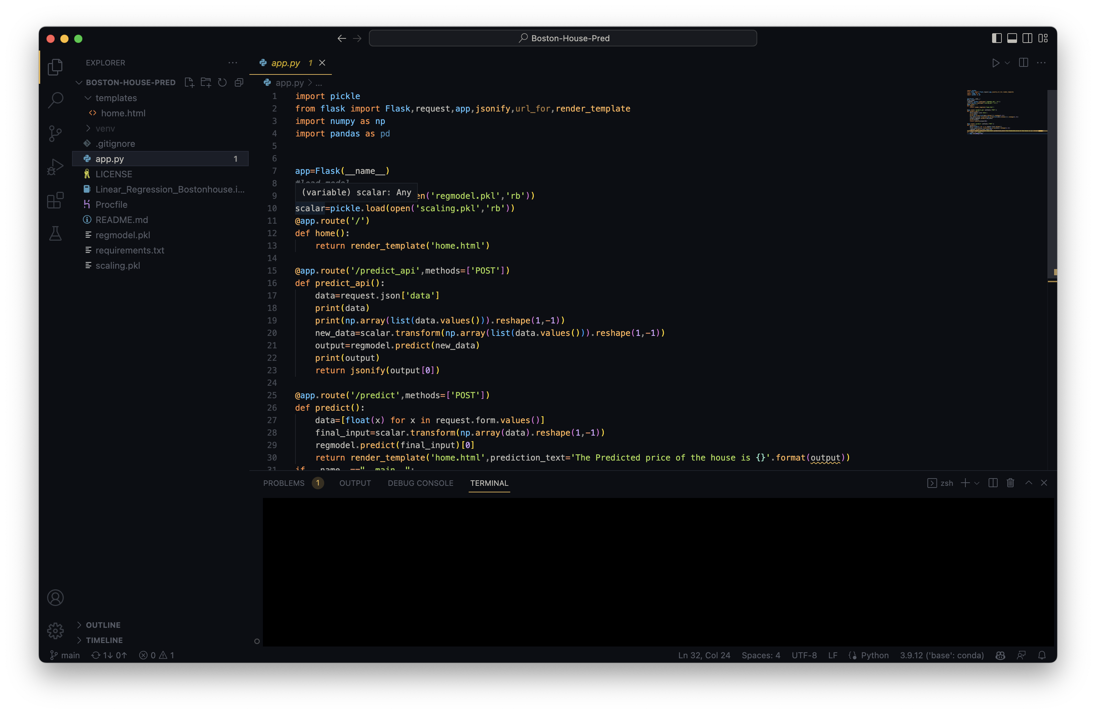Toggle the bottom panel visibility
Viewport: 1096px width, 714px height.
1012,38
